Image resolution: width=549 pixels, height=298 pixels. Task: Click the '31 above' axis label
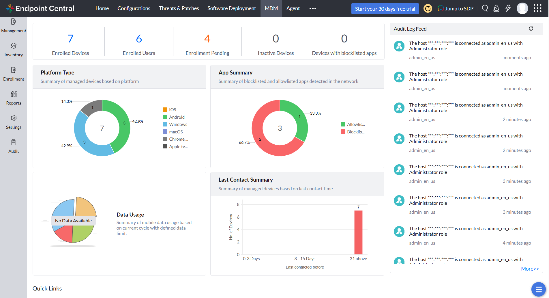(x=358, y=259)
